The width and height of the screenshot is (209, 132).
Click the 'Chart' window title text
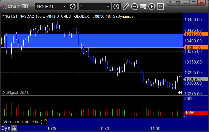(x=14, y=7)
